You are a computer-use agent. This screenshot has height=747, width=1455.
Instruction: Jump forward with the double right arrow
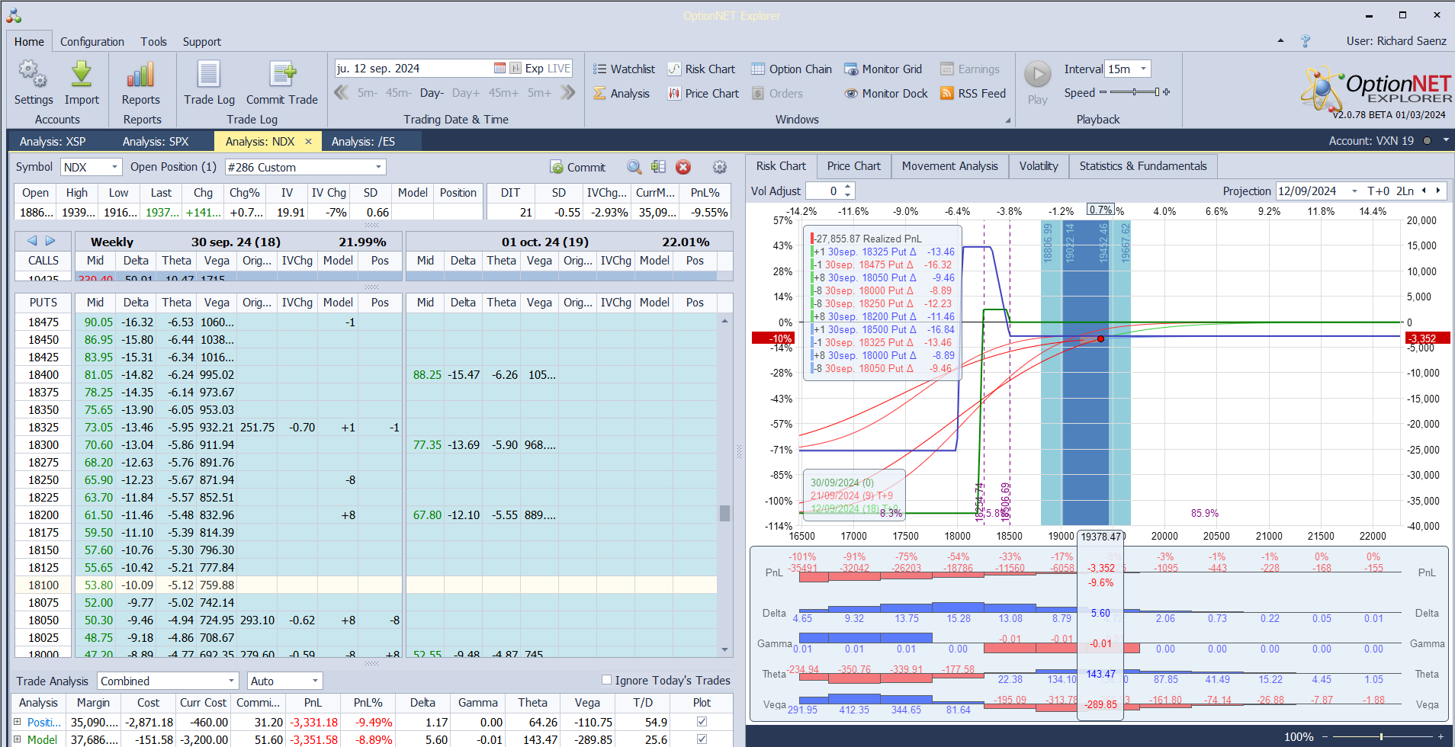567,93
